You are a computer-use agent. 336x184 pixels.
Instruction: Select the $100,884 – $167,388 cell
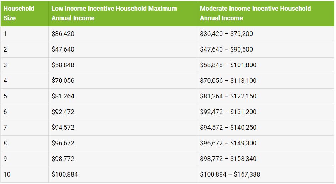point(230,174)
